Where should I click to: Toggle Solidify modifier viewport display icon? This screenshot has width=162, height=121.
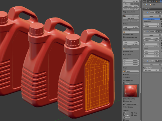click(x=160, y=32)
